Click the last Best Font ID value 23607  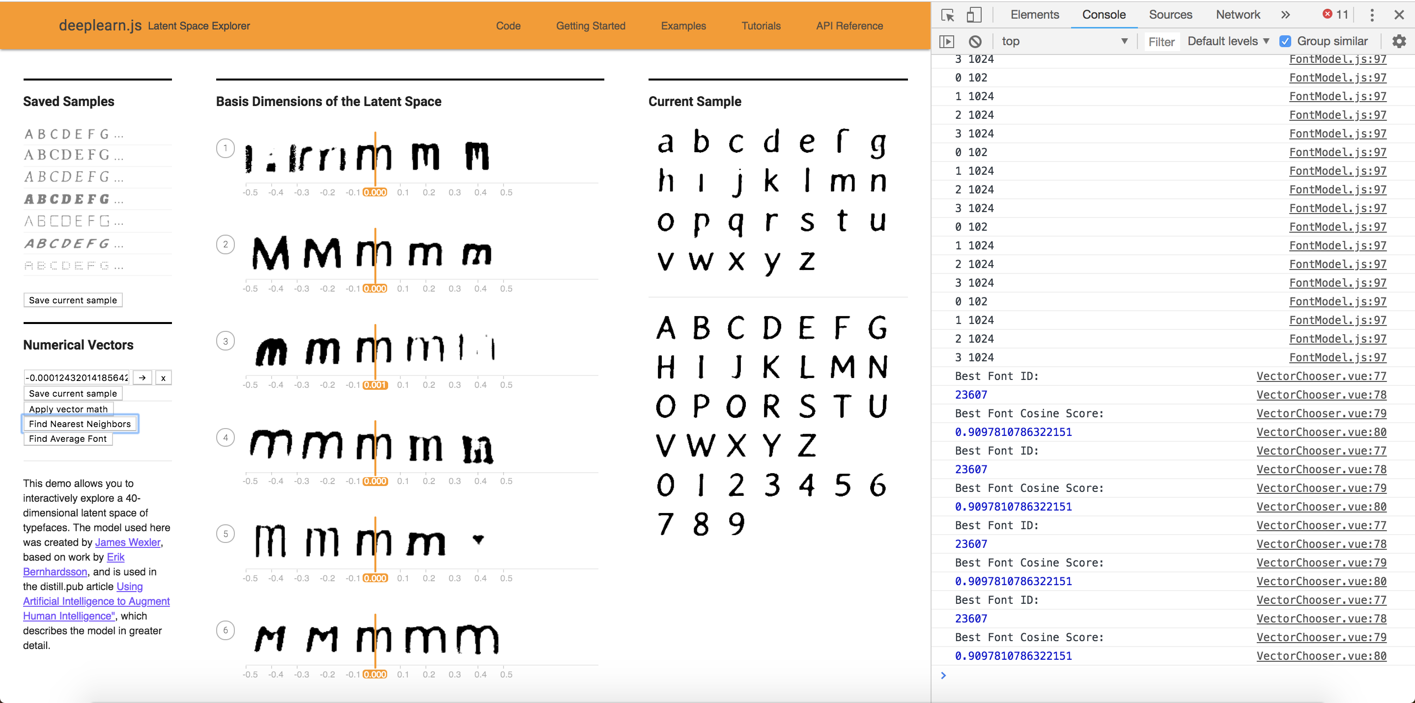coord(971,619)
